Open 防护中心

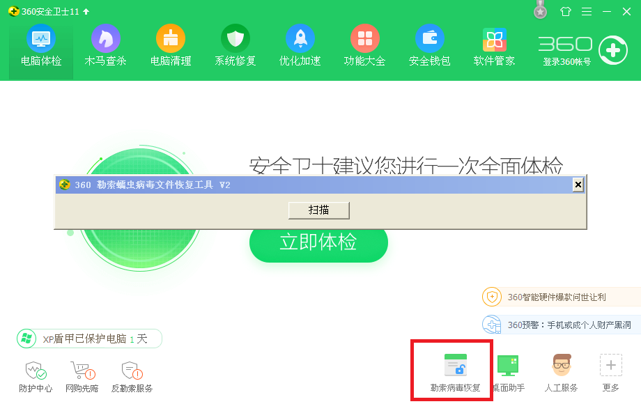tap(36, 377)
